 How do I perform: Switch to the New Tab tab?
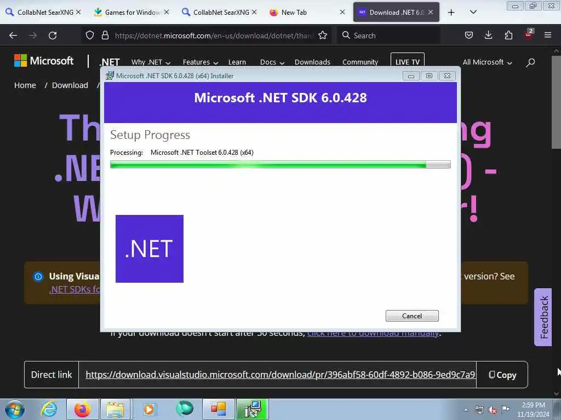294,12
